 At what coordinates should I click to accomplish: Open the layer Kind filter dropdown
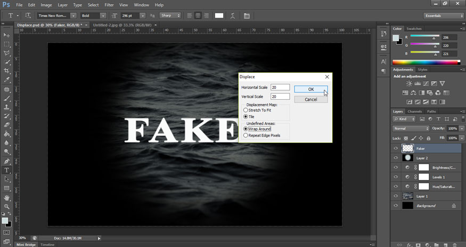pos(404,119)
